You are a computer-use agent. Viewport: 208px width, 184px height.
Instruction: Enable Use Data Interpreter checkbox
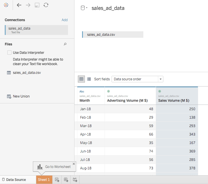click(10, 53)
